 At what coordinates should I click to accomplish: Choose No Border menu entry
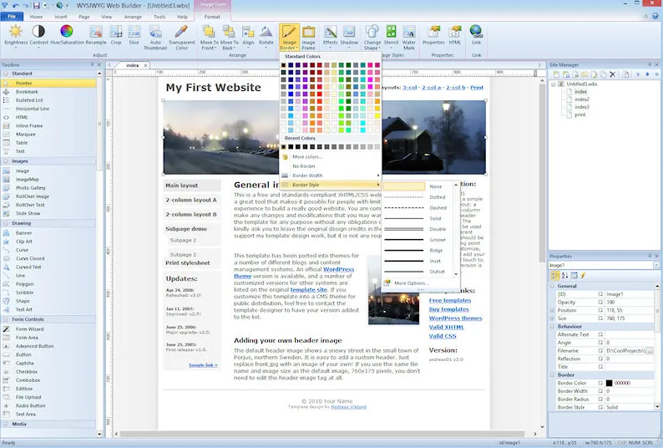point(304,166)
